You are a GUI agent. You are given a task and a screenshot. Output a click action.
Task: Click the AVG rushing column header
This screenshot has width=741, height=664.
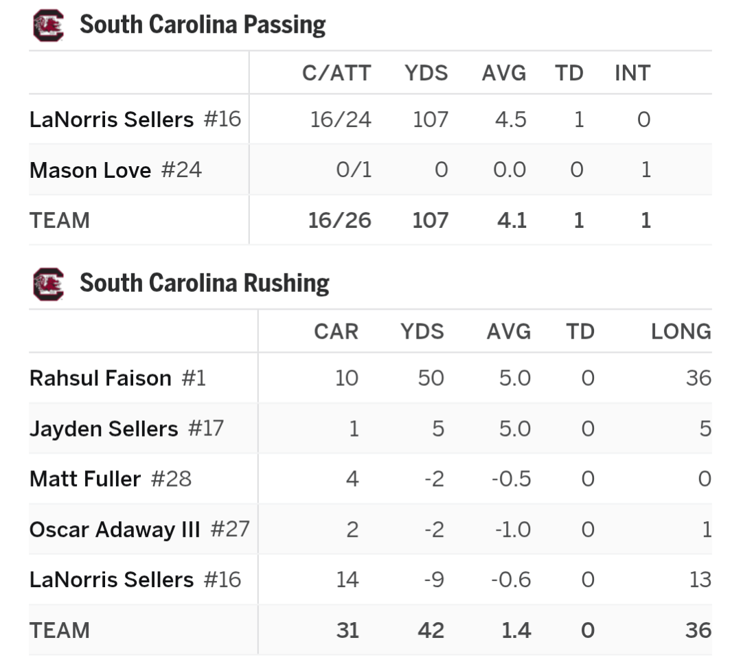click(509, 332)
